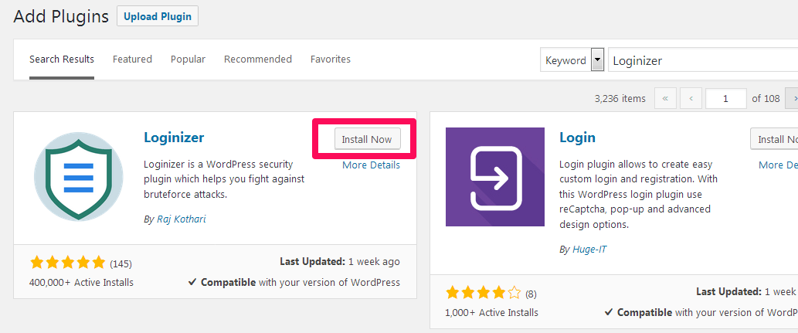Install the Loginizer plugin now
The width and height of the screenshot is (798, 333).
(367, 139)
